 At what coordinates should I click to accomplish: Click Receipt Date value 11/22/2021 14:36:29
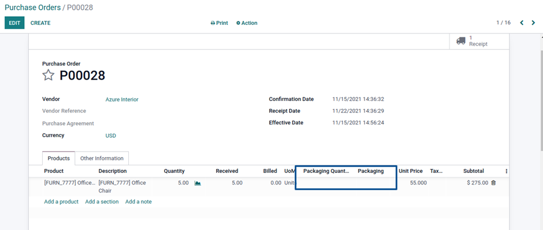click(358, 111)
